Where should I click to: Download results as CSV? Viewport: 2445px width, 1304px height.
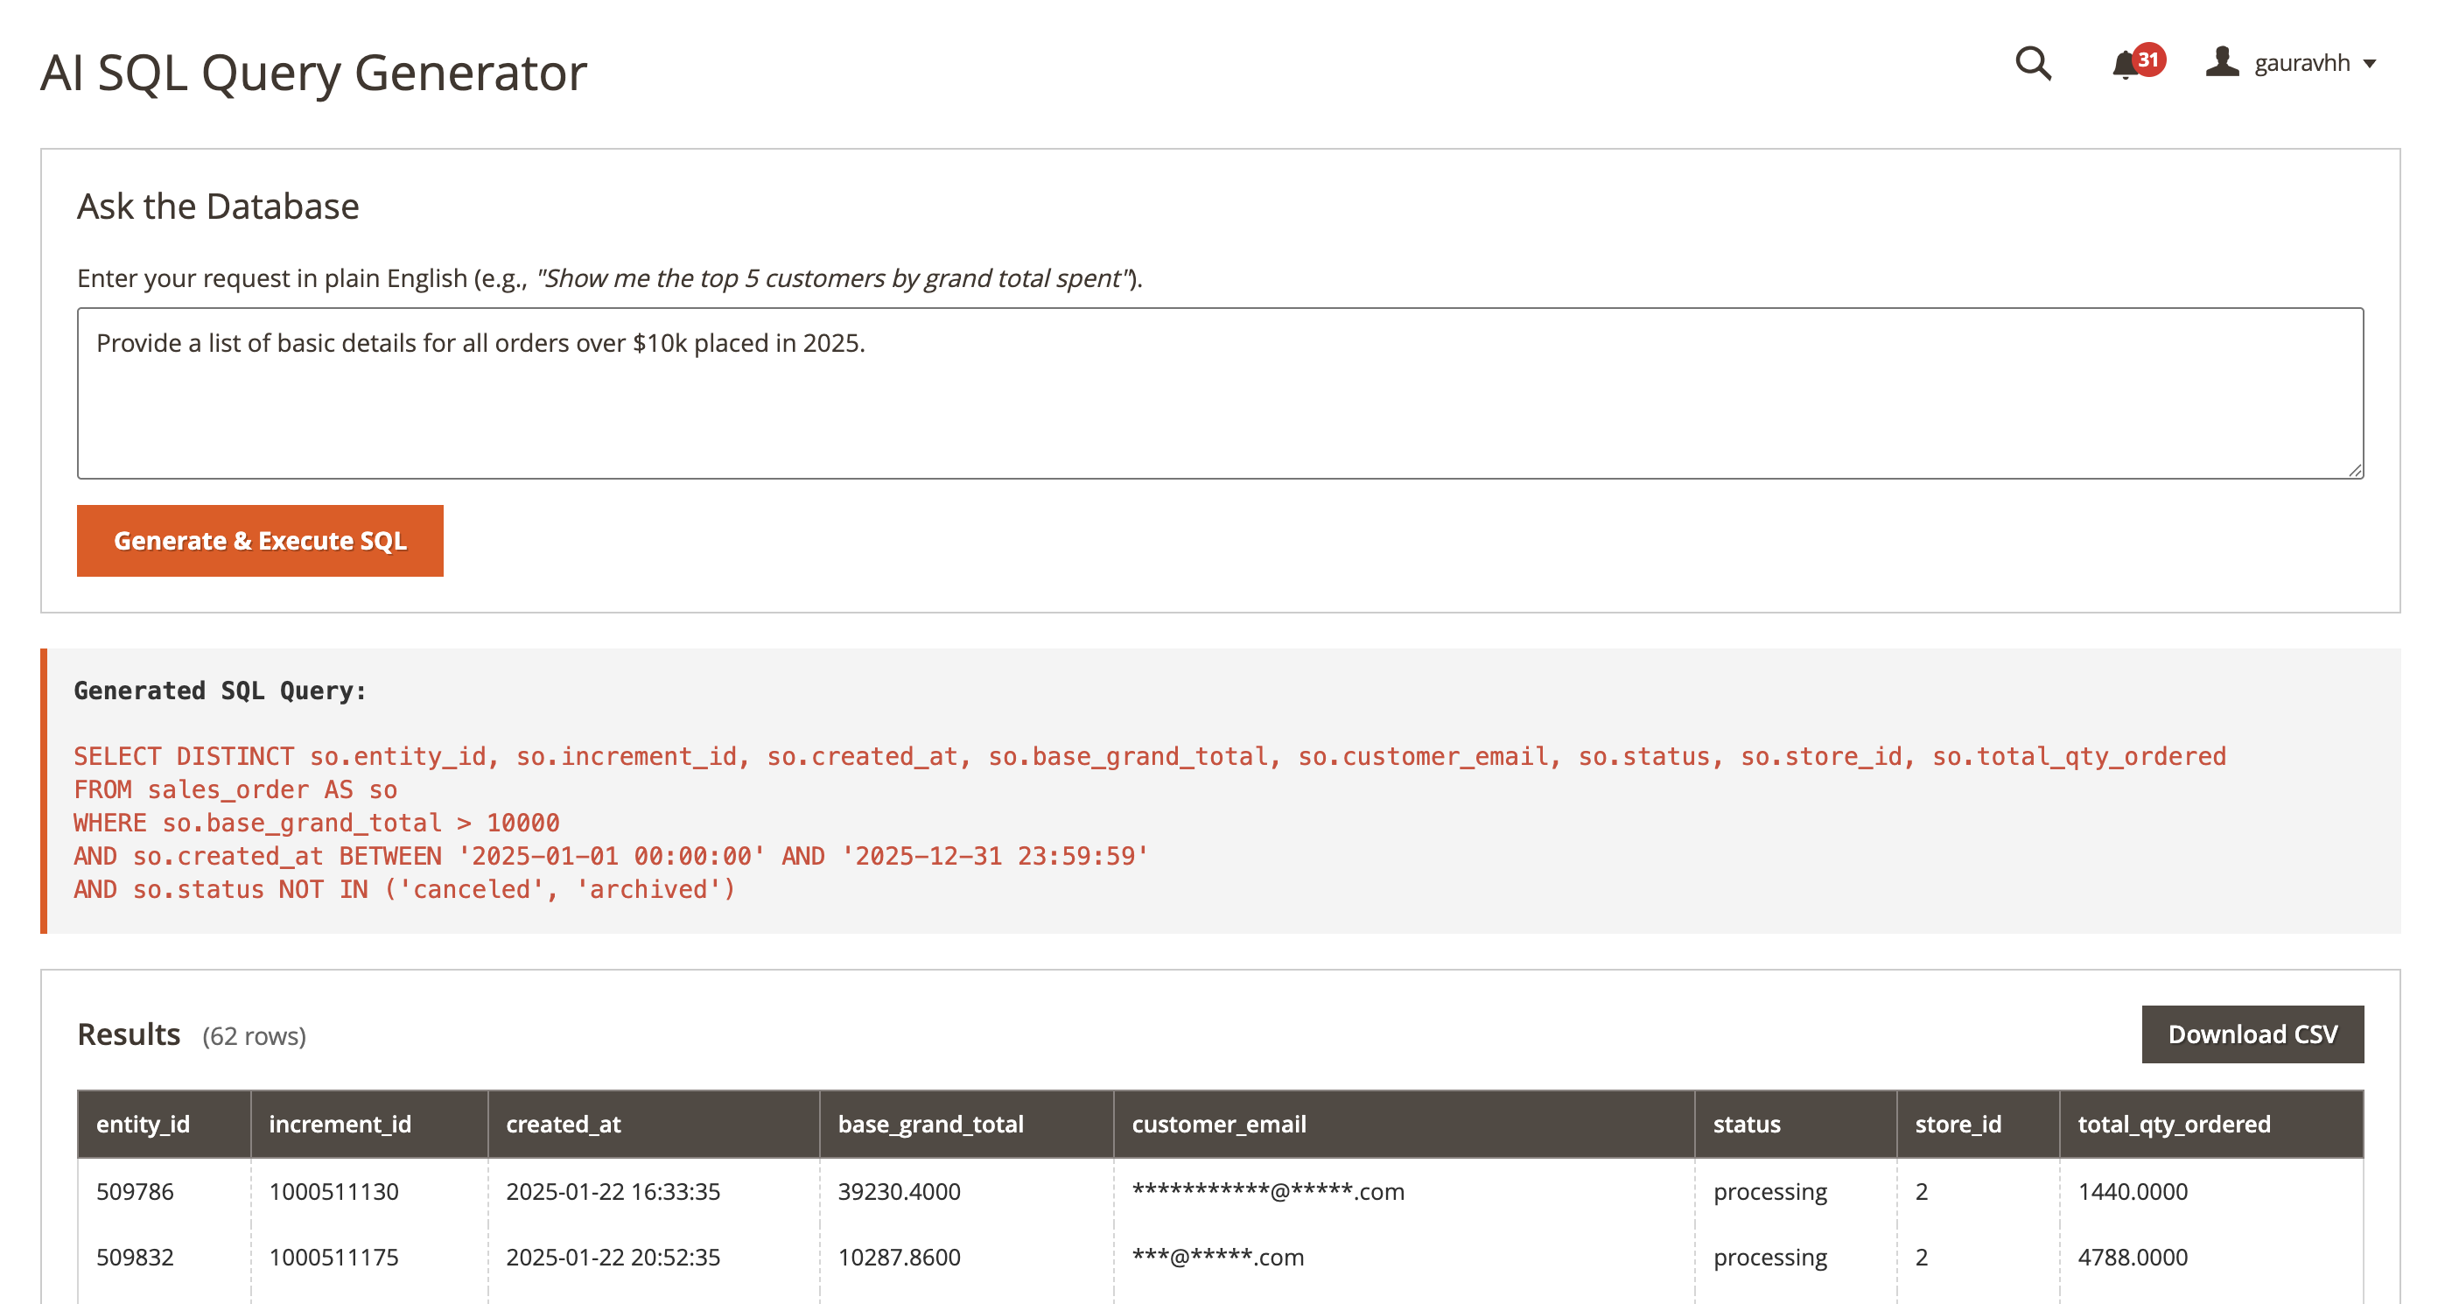coord(2252,1034)
